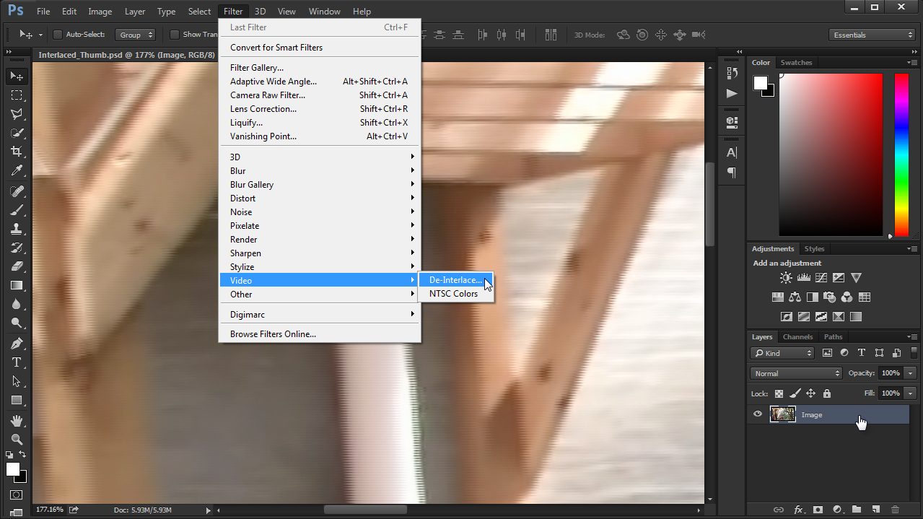The image size is (923, 519).
Task: Choose De-Interlace from Video submenu
Action: point(455,280)
